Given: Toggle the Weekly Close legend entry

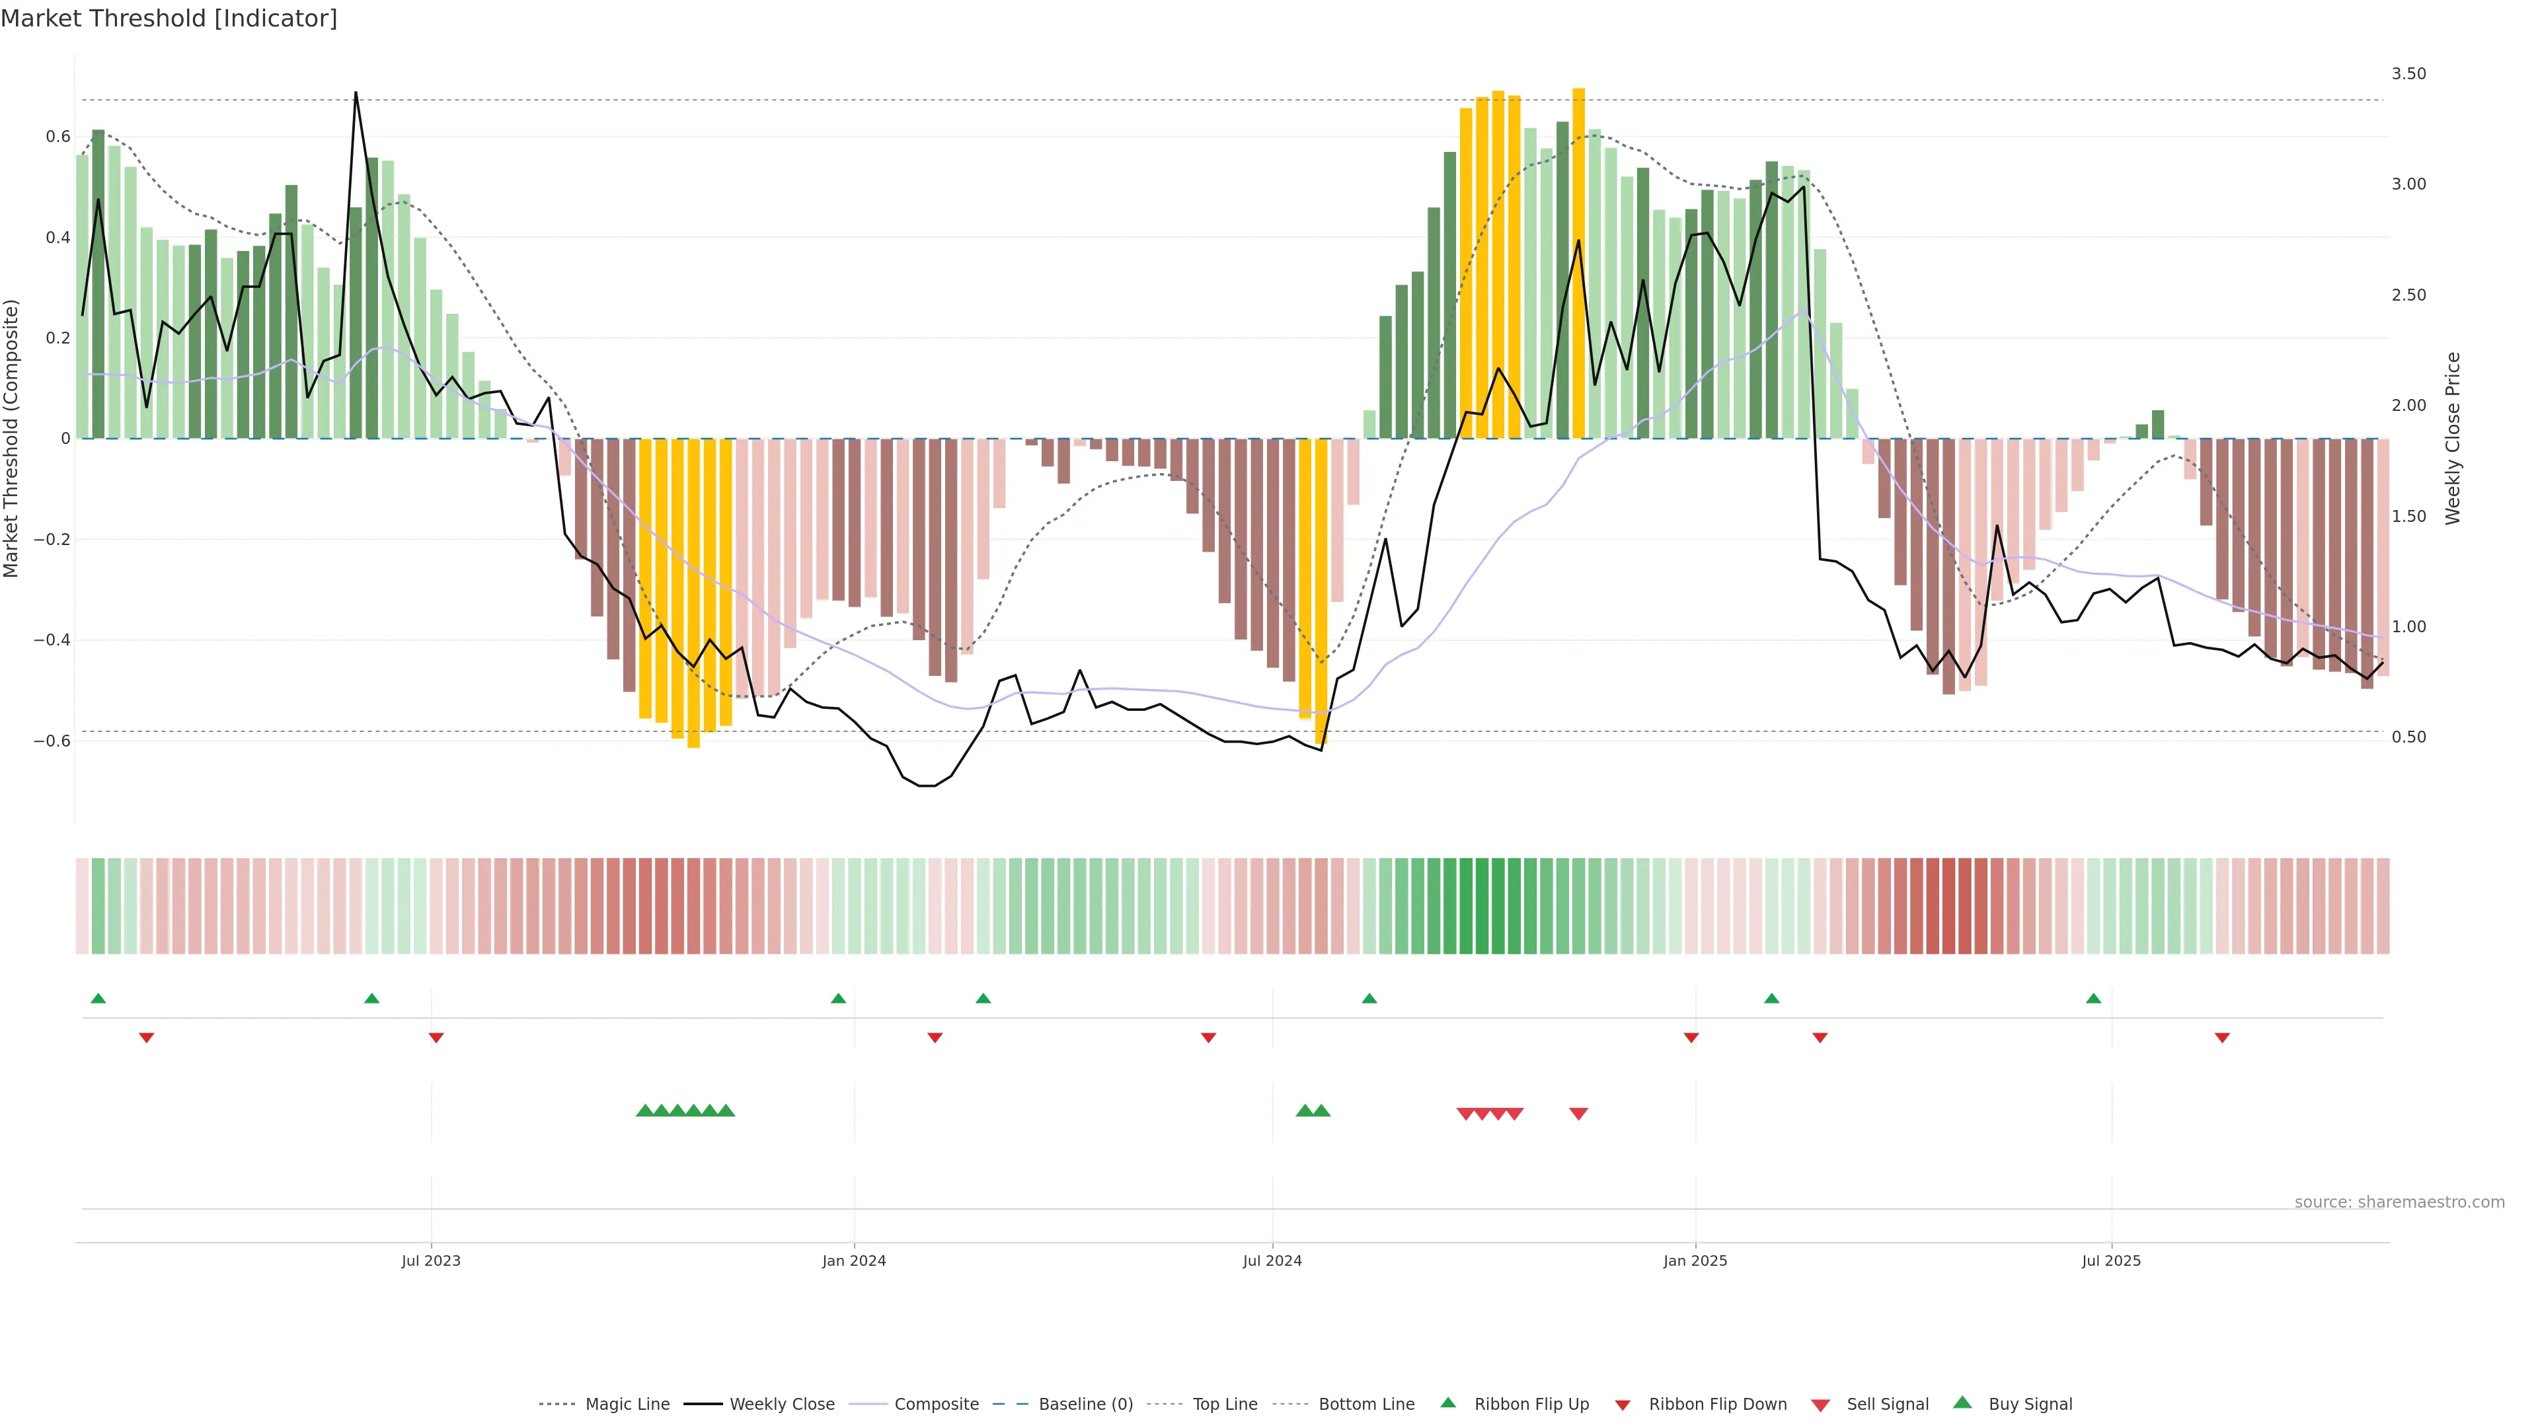Looking at the screenshot, I should 781,1405.
